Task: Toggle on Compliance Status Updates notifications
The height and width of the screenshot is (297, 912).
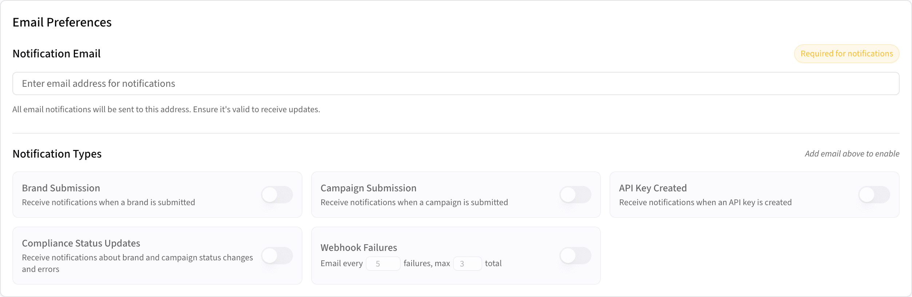Action: point(277,255)
